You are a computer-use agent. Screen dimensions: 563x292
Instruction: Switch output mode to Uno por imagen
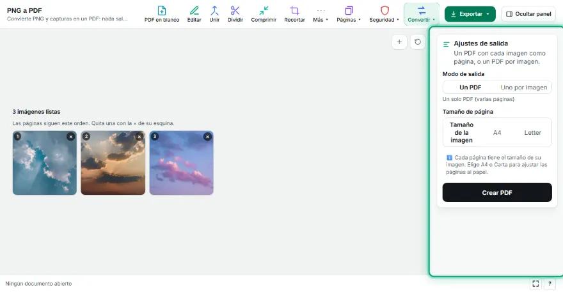(x=524, y=87)
